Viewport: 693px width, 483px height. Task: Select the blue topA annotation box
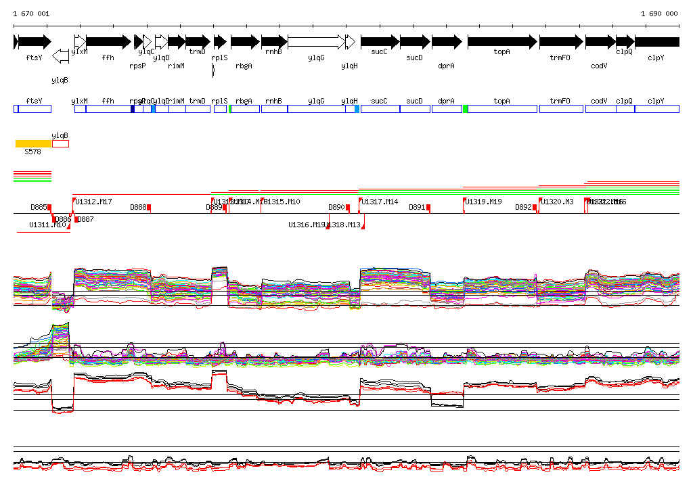click(x=503, y=109)
